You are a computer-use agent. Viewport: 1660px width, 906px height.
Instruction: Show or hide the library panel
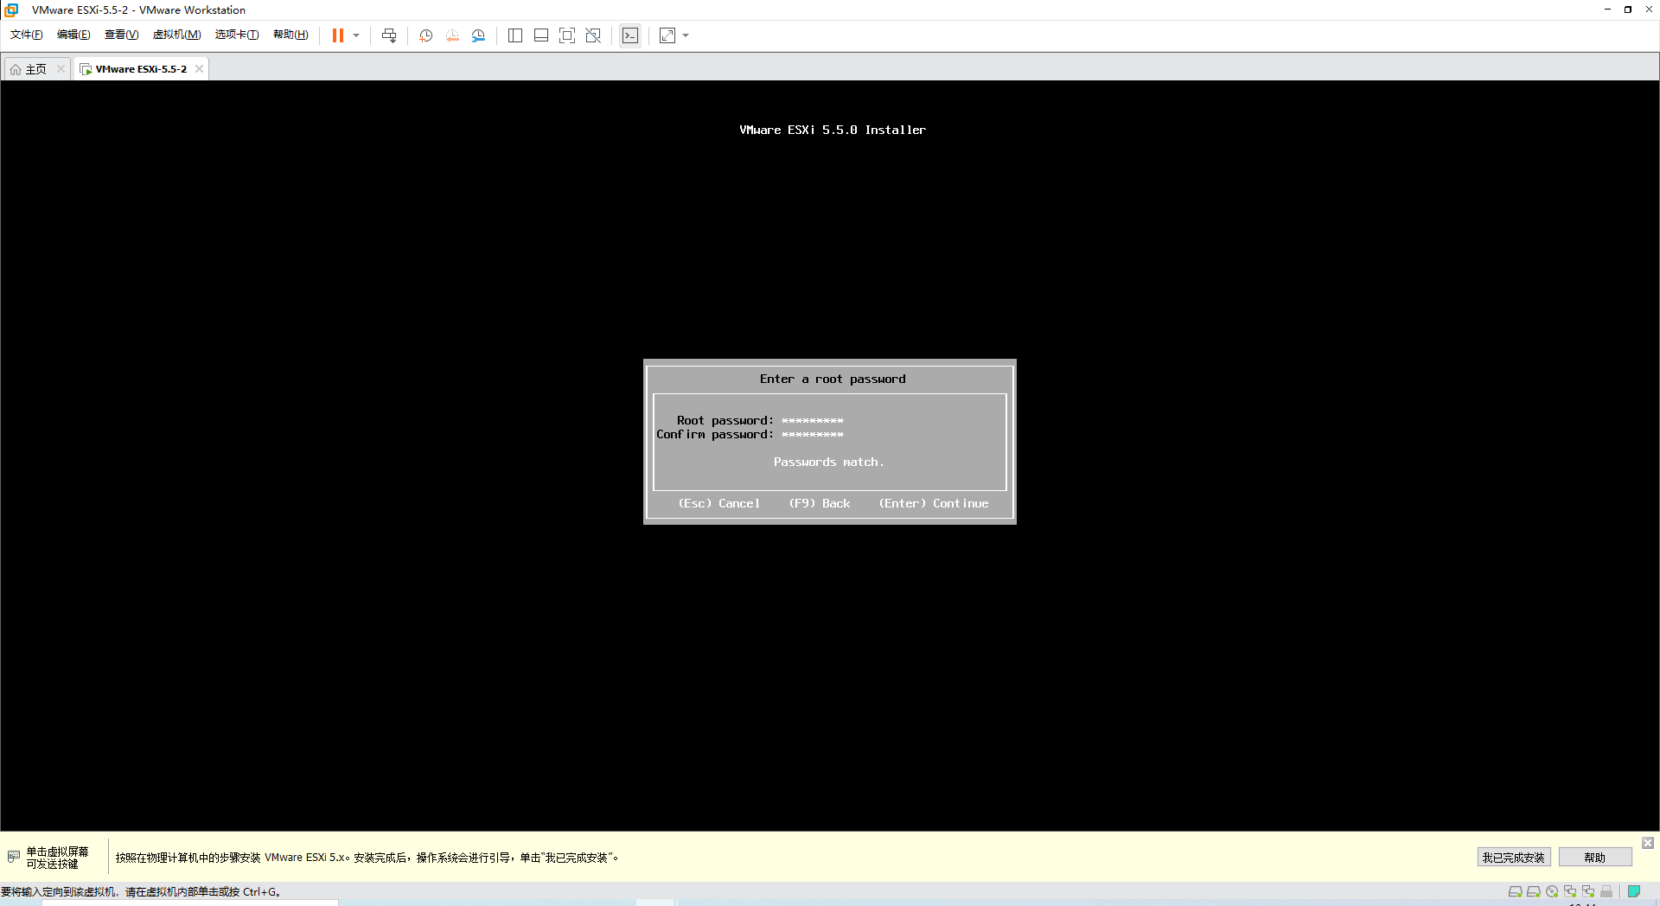[x=515, y=35]
